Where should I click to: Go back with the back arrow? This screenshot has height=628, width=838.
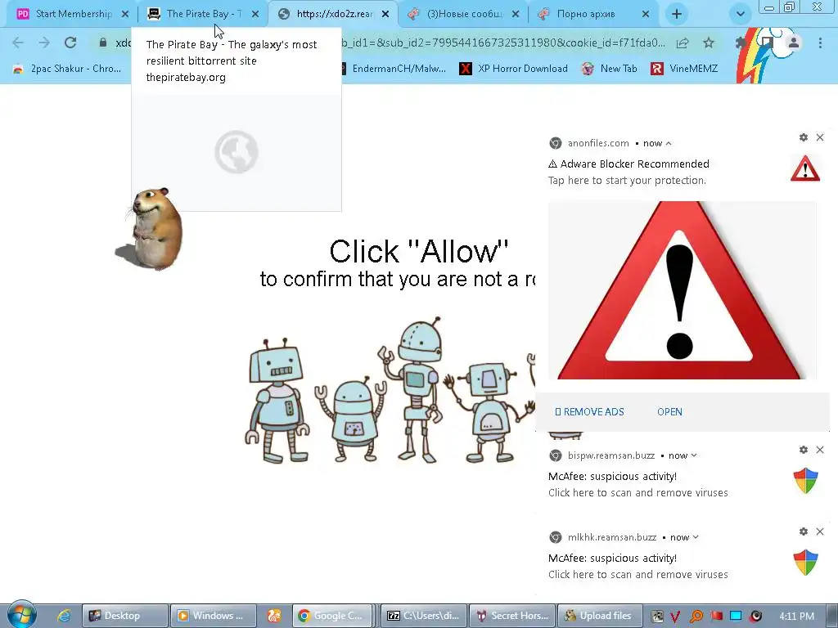pyautogui.click(x=18, y=43)
